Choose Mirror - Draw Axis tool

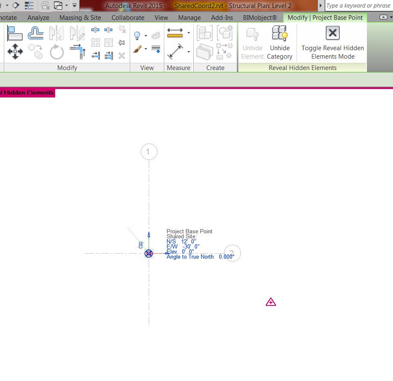pyautogui.click(x=77, y=33)
